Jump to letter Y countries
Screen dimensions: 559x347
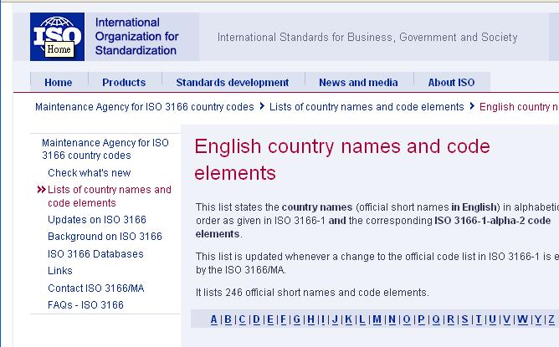coord(538,319)
